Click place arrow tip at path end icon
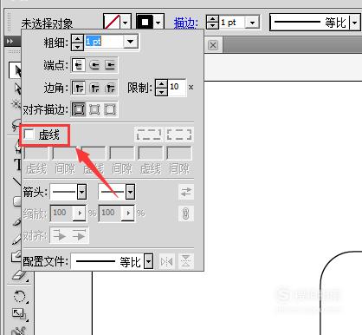362x335 pixels. (x=79, y=236)
